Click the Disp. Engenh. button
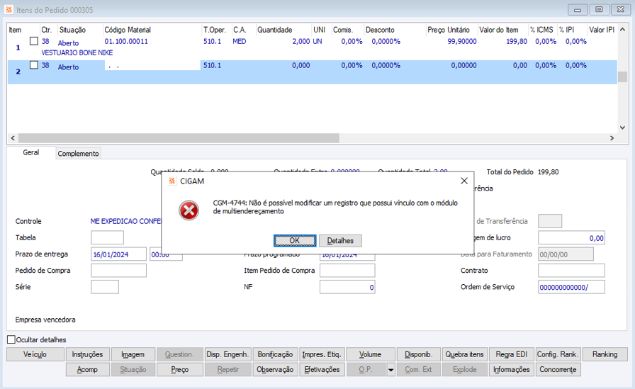The width and height of the screenshot is (635, 389). 227,354
